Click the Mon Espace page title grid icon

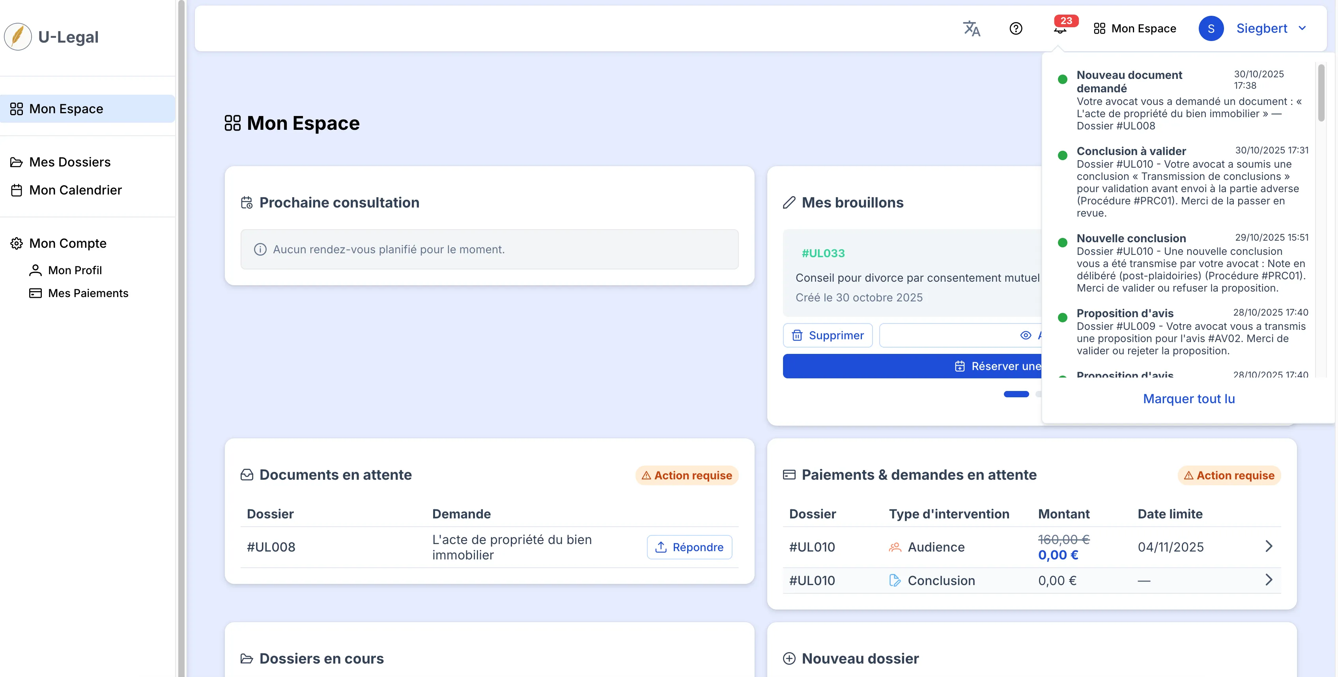(x=232, y=123)
